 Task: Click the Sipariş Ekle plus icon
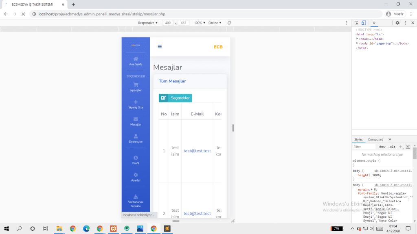(x=136, y=102)
